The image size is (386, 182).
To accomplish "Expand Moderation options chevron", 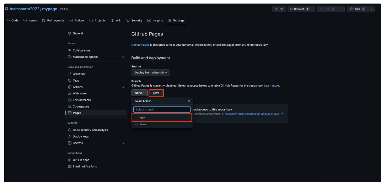I will click(x=123, y=57).
